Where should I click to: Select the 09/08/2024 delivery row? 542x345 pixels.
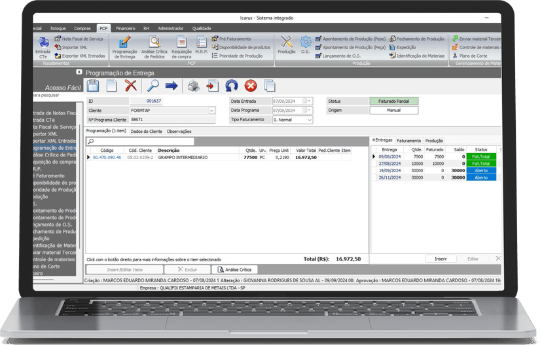click(434, 156)
